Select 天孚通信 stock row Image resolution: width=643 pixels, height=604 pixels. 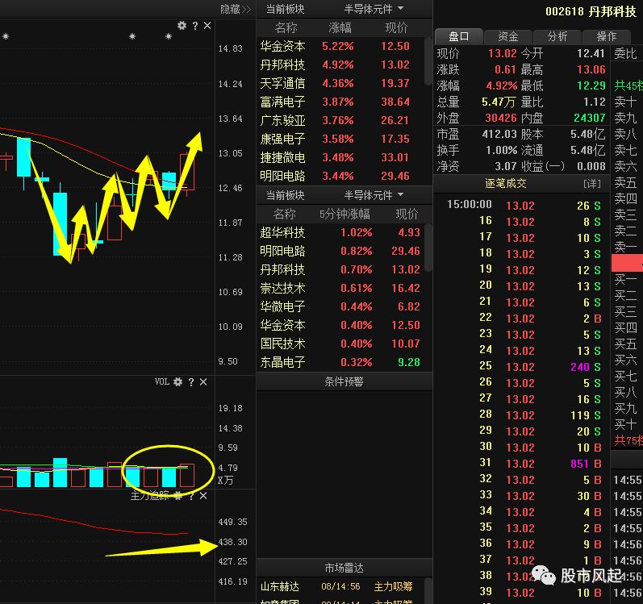tap(340, 83)
